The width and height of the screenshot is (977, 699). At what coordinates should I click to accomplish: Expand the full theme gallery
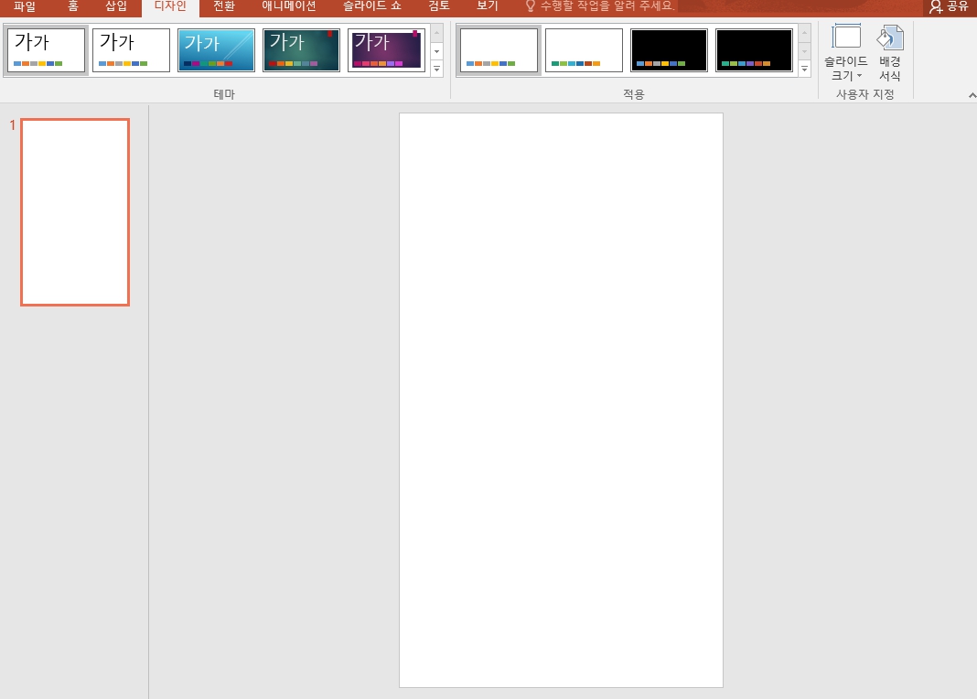436,70
